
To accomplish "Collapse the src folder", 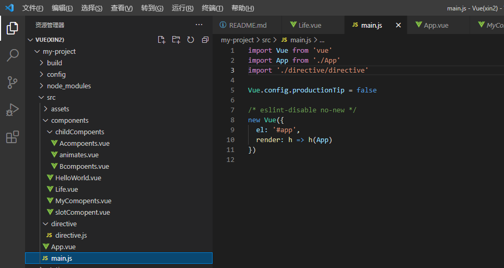I will click(x=41, y=97).
